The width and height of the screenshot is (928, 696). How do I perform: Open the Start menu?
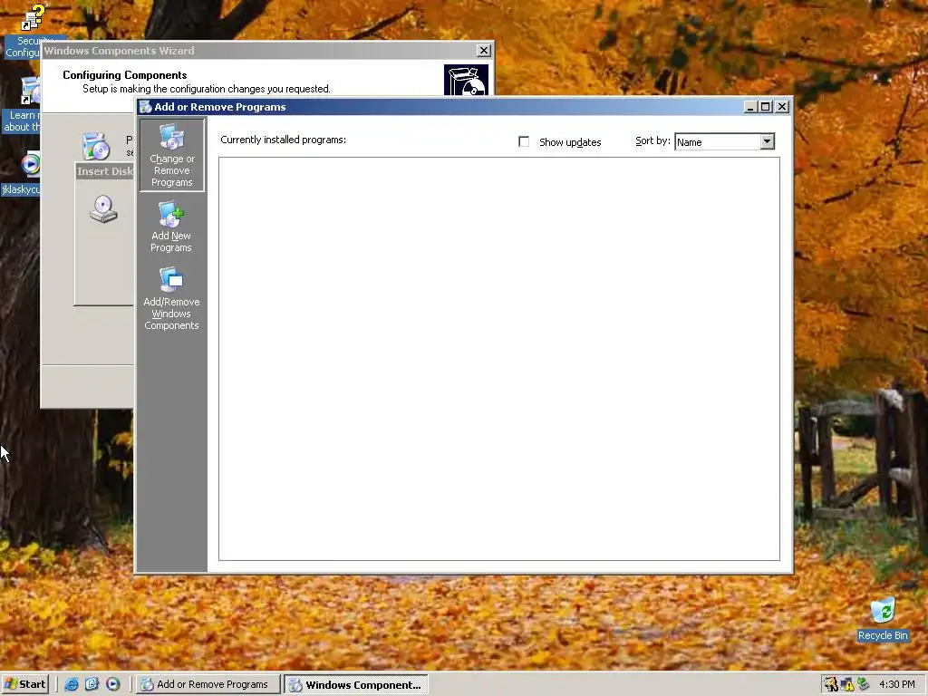click(x=24, y=684)
